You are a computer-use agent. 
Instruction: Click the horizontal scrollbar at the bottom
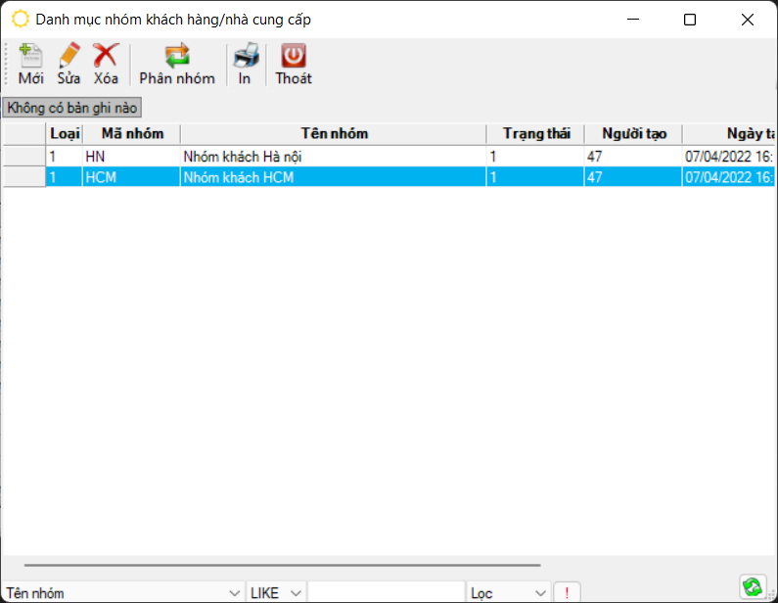(282, 565)
